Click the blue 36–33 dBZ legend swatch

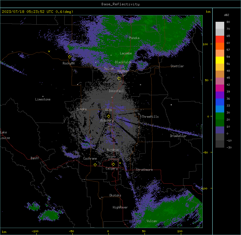[220, 102]
